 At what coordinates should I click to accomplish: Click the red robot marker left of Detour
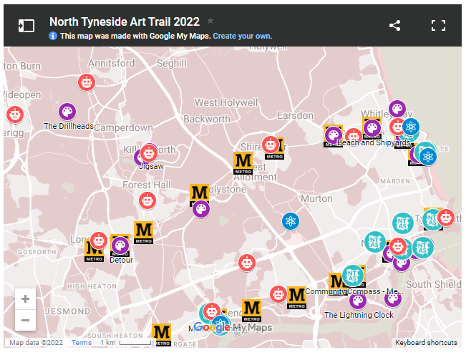(99, 240)
